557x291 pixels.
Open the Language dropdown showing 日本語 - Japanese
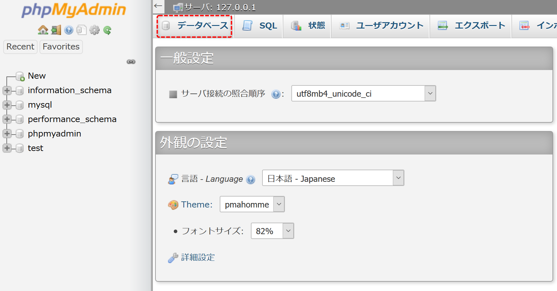[333, 178]
